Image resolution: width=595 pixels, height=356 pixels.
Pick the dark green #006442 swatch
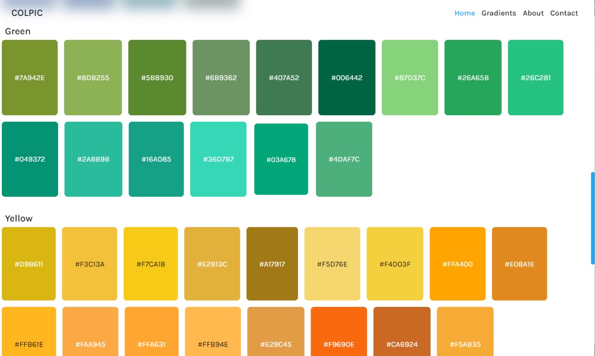347,77
